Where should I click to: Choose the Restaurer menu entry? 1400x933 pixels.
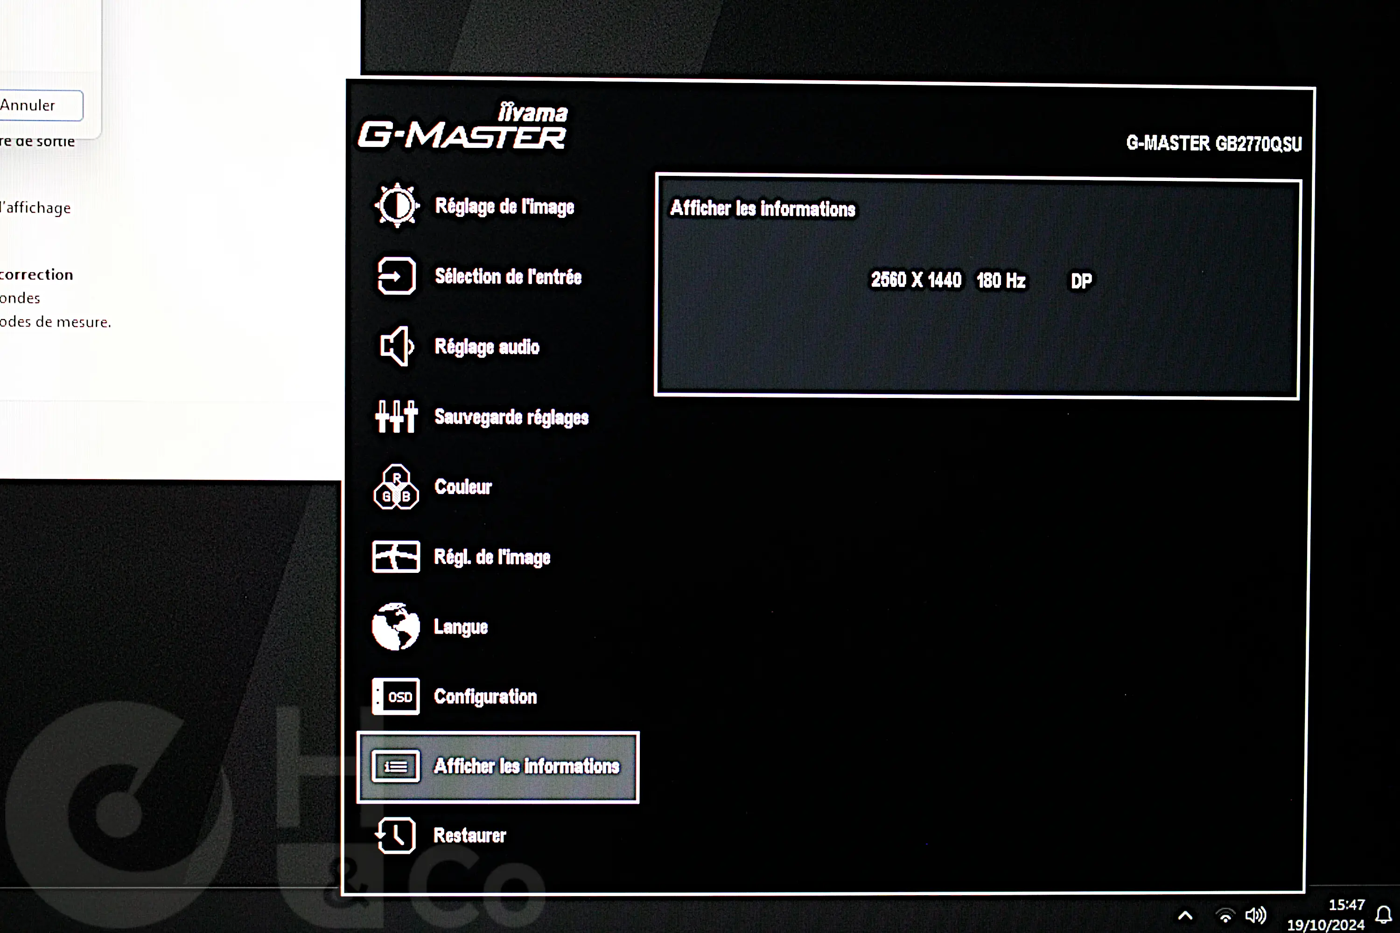[x=469, y=836]
